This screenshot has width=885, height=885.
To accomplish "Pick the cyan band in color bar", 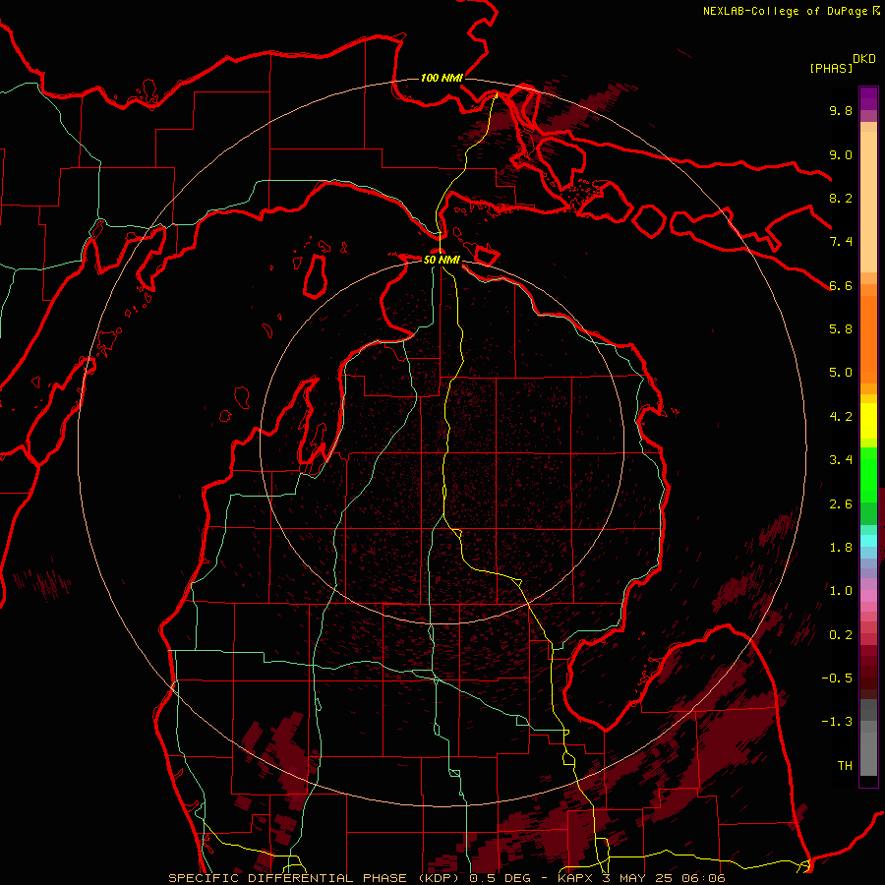I will click(x=868, y=541).
